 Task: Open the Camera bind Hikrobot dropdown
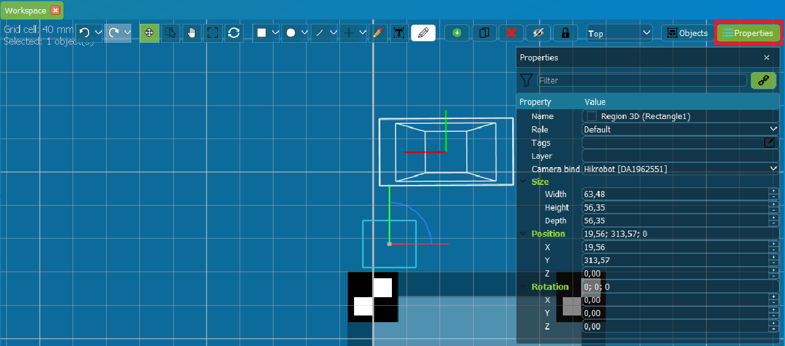(680, 168)
